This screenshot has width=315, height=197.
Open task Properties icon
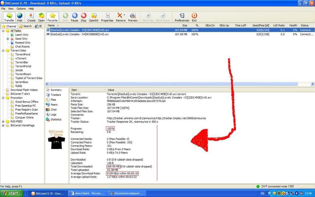(107, 17)
